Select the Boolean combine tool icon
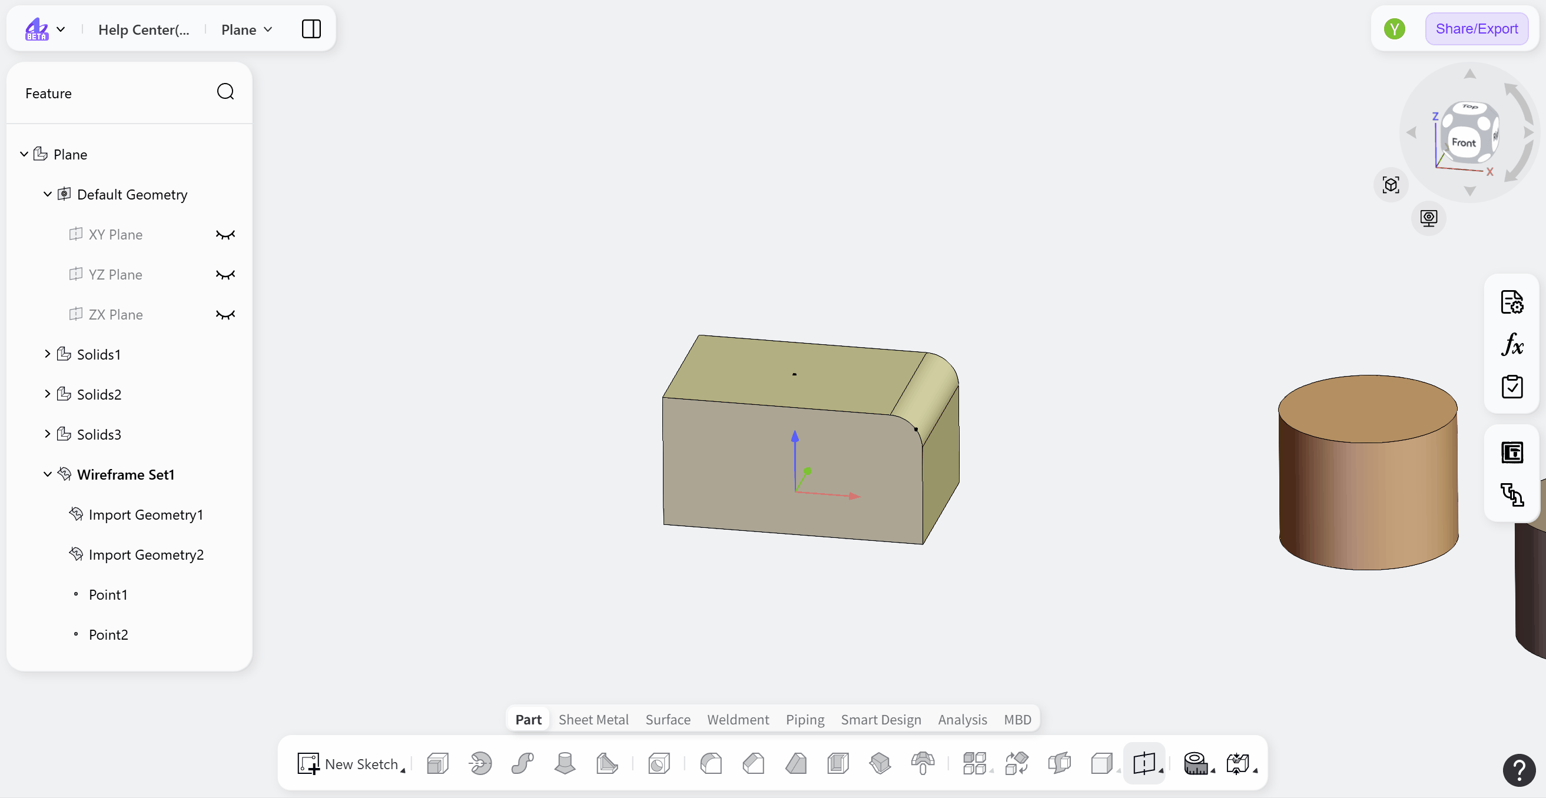This screenshot has height=798, width=1546. 1059,764
